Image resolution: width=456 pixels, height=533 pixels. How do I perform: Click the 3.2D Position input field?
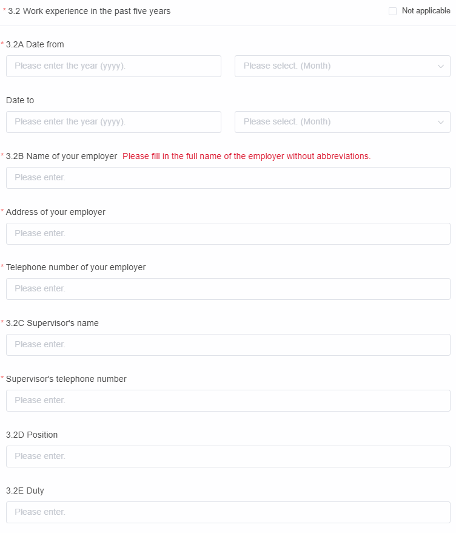tap(228, 457)
